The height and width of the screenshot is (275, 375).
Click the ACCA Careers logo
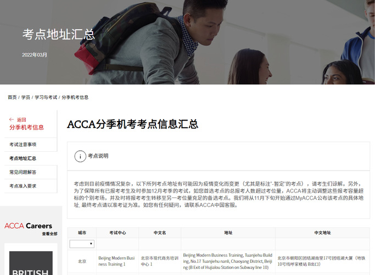click(29, 226)
